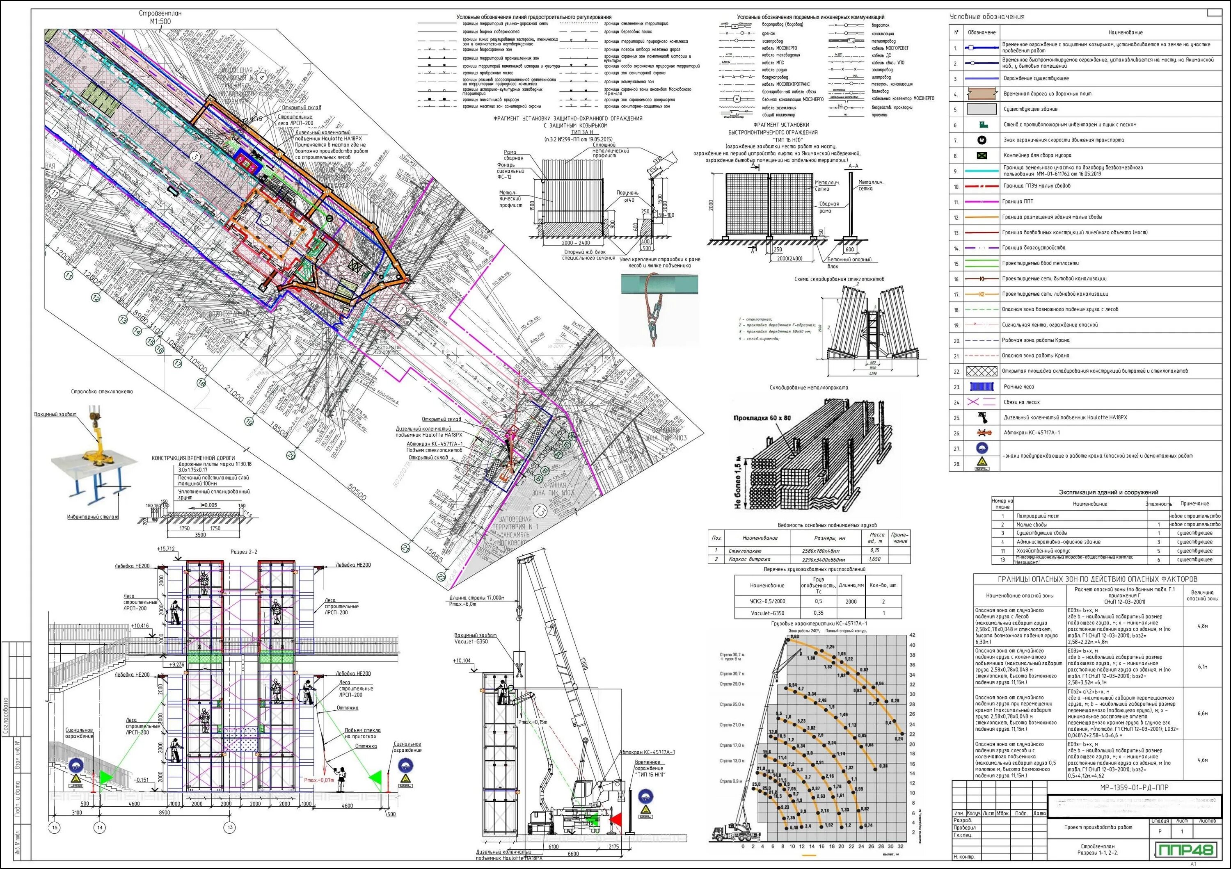Viewport: 1231px width, 869px height.
Task: Click the 'Складирование металлопроката' heading
Action: coord(809,388)
